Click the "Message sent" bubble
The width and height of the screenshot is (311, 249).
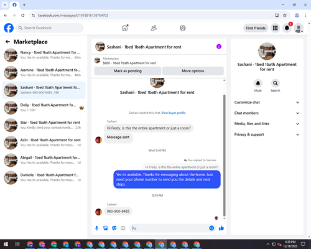(118, 138)
